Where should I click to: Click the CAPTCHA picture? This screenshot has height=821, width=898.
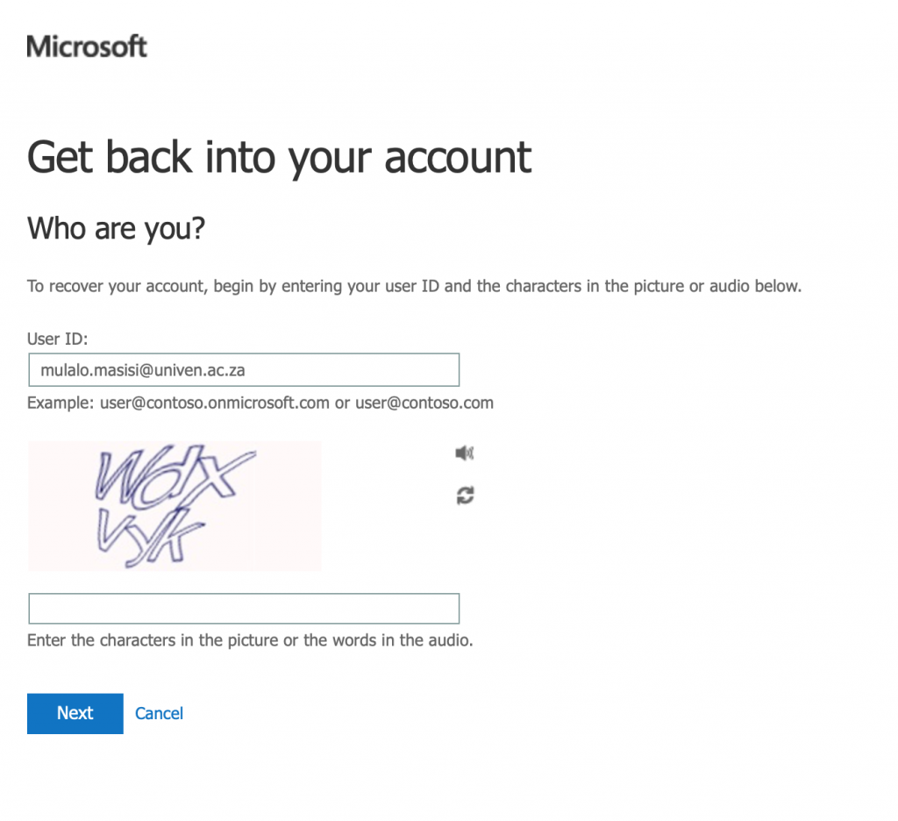[175, 506]
